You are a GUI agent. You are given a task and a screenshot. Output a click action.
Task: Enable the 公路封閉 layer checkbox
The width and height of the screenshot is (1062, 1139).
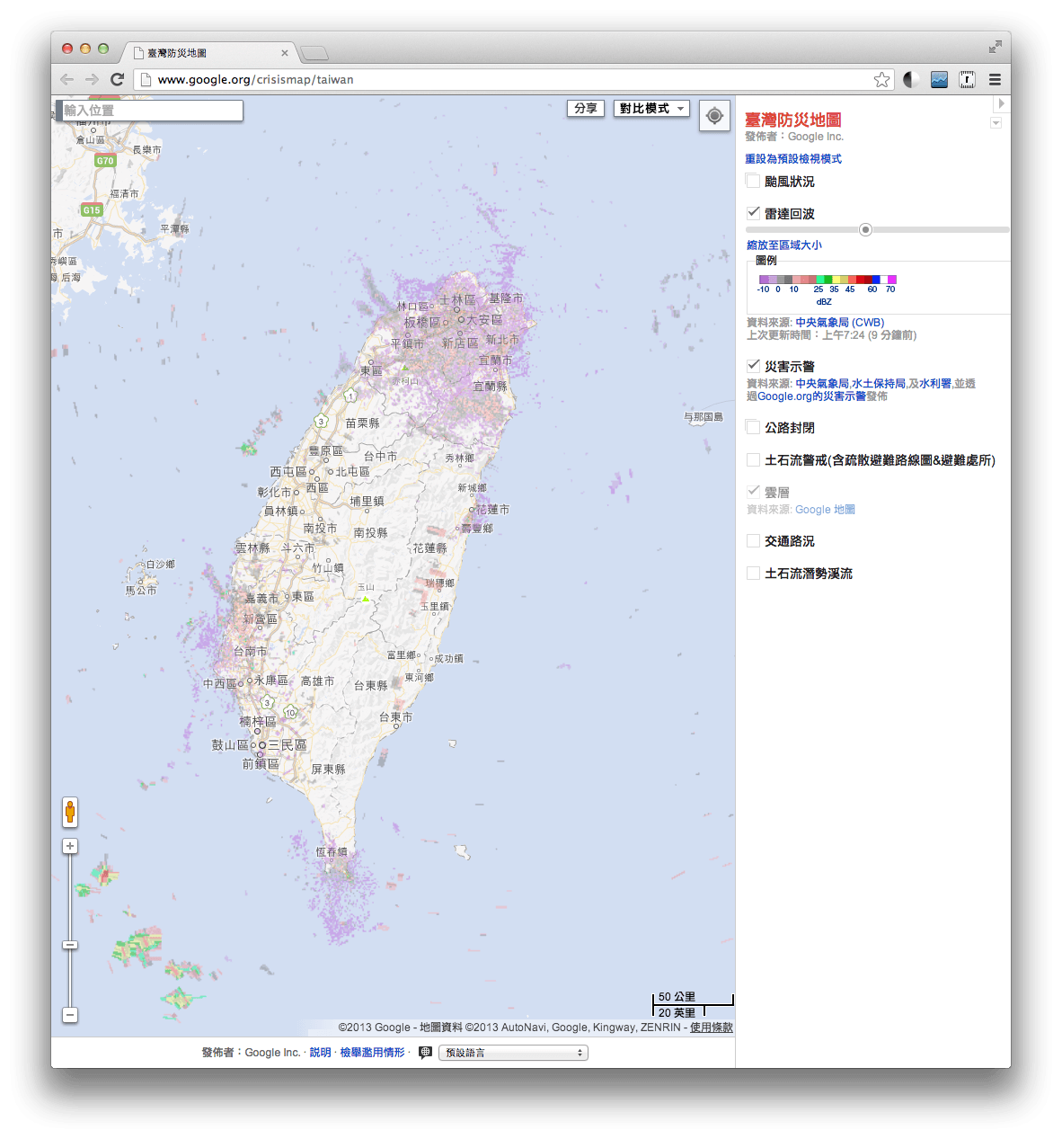click(752, 426)
